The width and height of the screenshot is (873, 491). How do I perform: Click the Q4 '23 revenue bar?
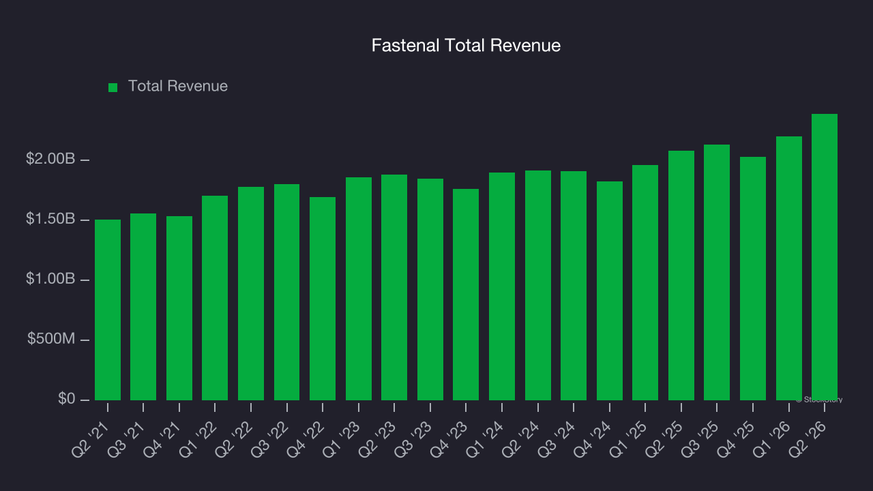[x=466, y=295]
